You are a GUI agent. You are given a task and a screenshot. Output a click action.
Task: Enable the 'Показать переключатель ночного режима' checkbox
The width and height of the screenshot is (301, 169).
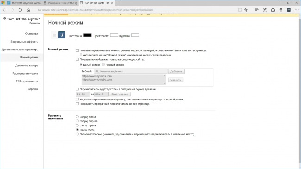(77, 50)
